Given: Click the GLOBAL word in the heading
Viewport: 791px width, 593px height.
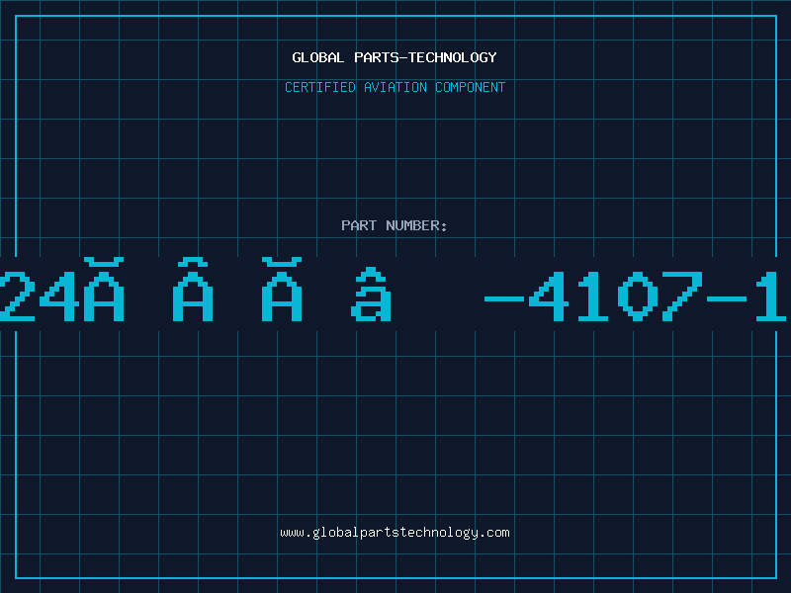Looking at the screenshot, I should pos(317,57).
